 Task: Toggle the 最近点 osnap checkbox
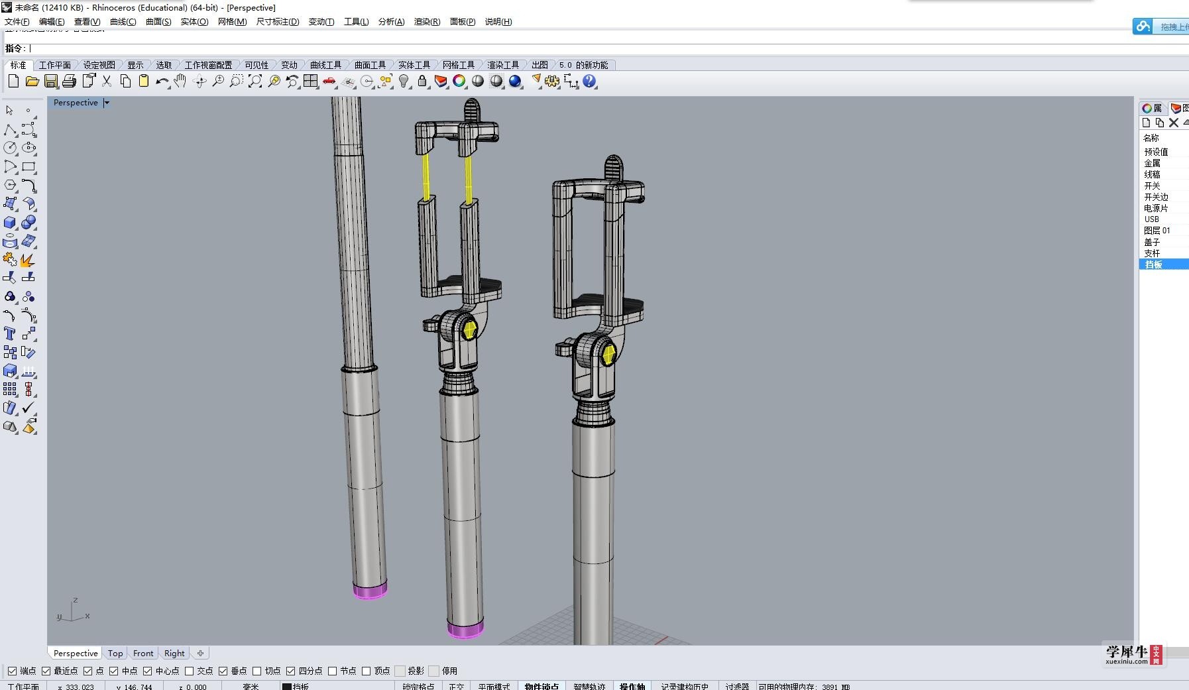pyautogui.click(x=46, y=671)
